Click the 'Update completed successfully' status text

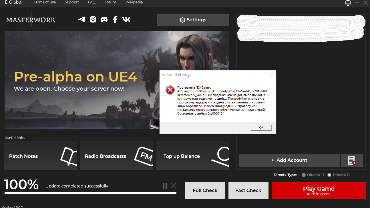77,186
